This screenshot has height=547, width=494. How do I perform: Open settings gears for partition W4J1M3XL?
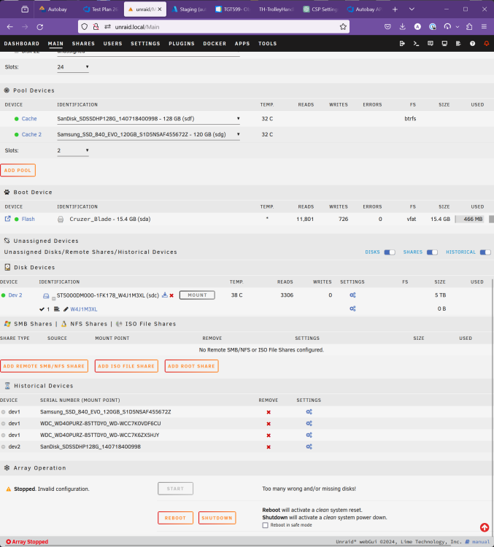pos(352,309)
